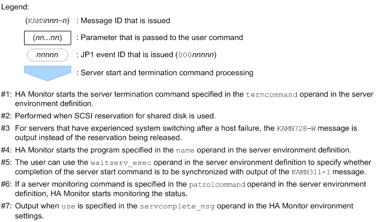Click the rounded nnnnn JP1 event pill
This screenshot has height=222, width=377.
pos(48,55)
